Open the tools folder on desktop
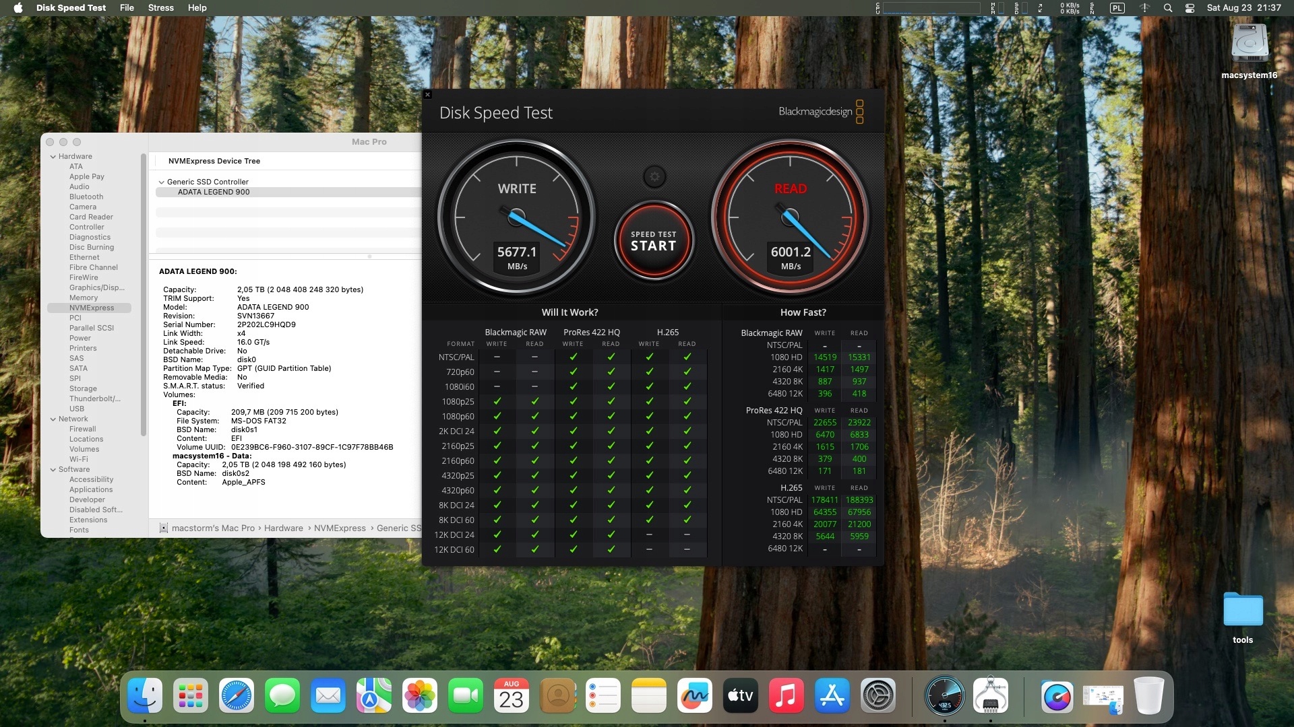The image size is (1294, 727). point(1242,610)
